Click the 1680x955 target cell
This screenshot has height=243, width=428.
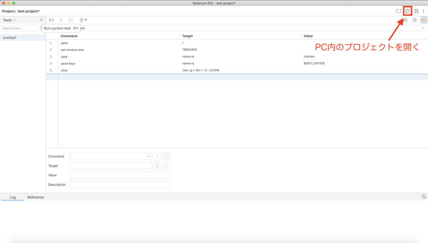(189, 50)
